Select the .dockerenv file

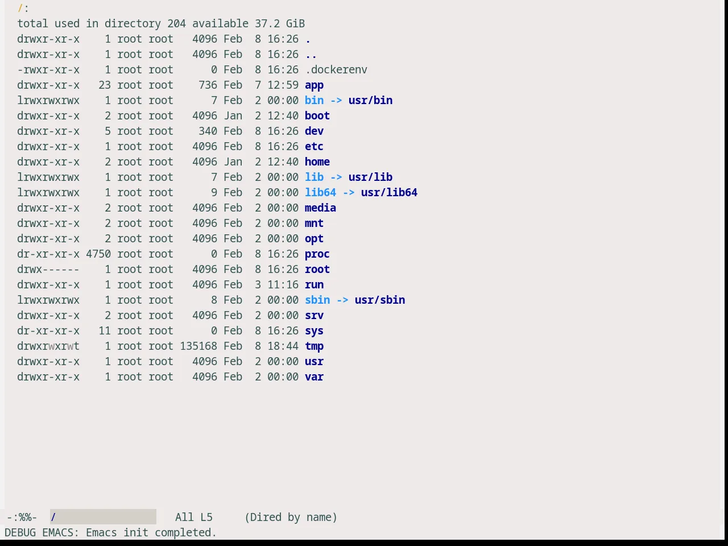pyautogui.click(x=336, y=70)
